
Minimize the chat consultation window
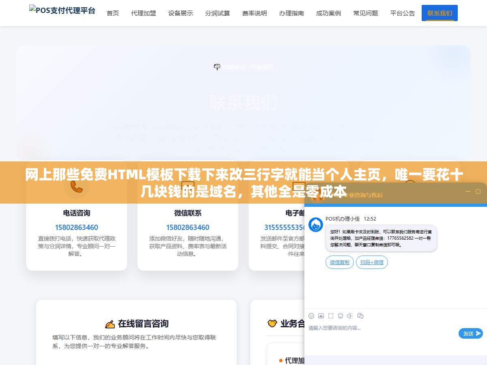click(x=468, y=191)
